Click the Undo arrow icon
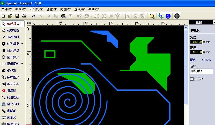This screenshot has height=125, width=215. pyautogui.click(x=33, y=16)
